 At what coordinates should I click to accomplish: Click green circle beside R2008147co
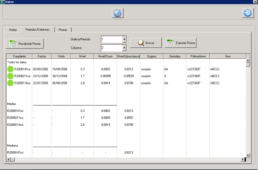(x=11, y=69)
